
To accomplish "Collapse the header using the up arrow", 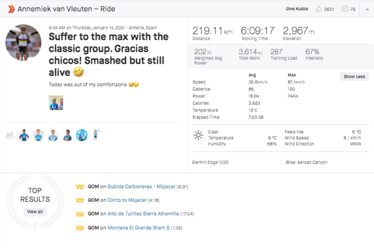I will 367,9.
